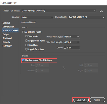Open the Printer Mark Type dropdown
Image resolution: width=107 pixels, height=104 pixels.
[x=72, y=37]
